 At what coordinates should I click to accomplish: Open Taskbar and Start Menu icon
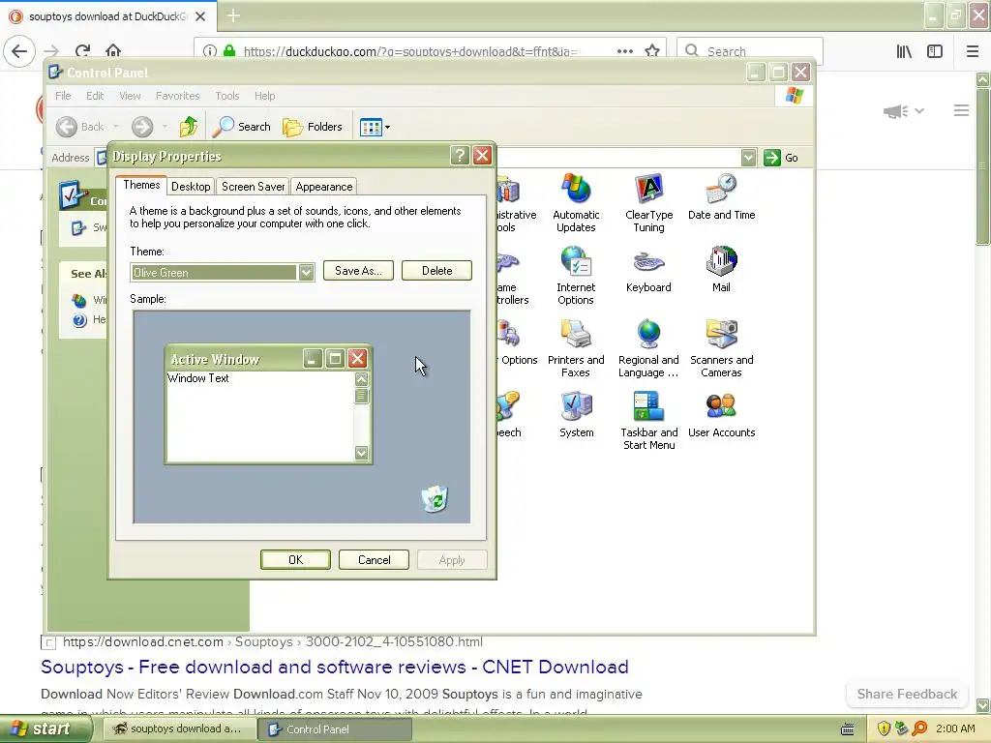648,421
